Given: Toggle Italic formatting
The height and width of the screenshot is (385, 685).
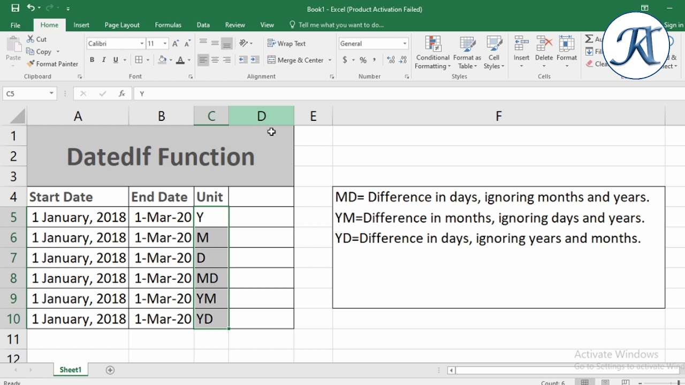Looking at the screenshot, I should point(104,60).
